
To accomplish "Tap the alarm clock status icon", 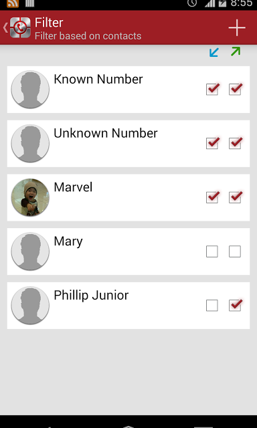I will (192, 3).
